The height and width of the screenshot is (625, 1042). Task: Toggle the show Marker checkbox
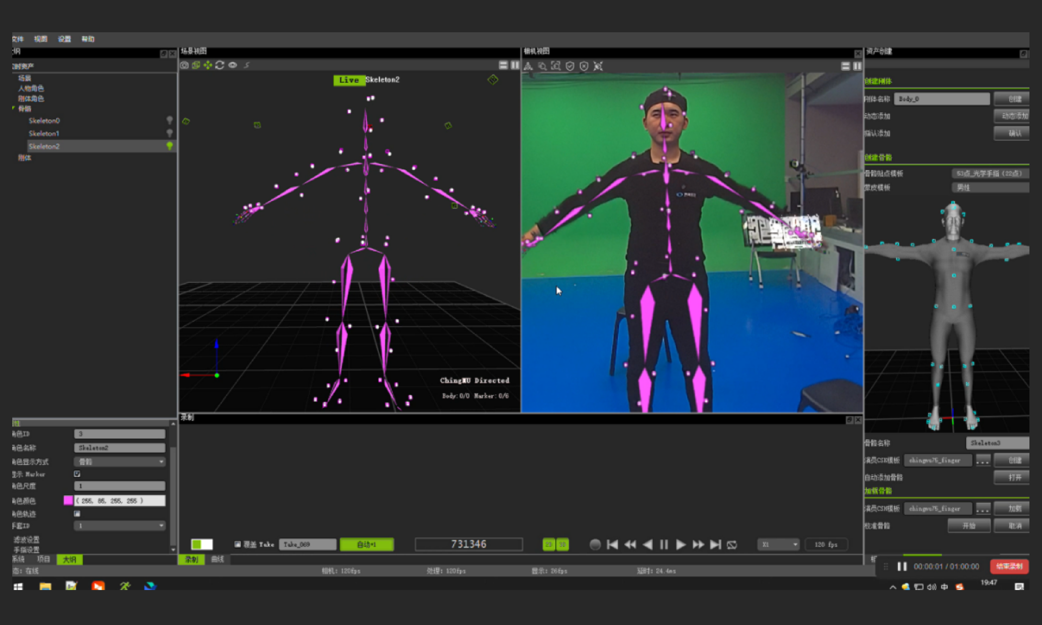click(77, 474)
